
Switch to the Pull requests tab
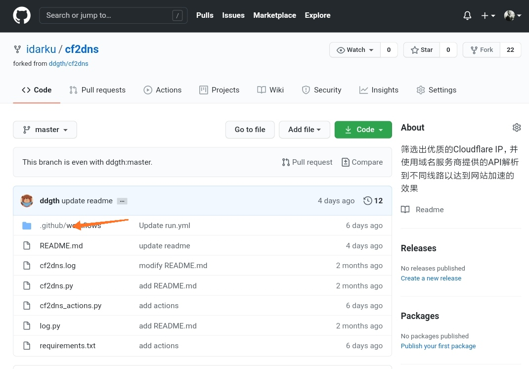(97, 90)
